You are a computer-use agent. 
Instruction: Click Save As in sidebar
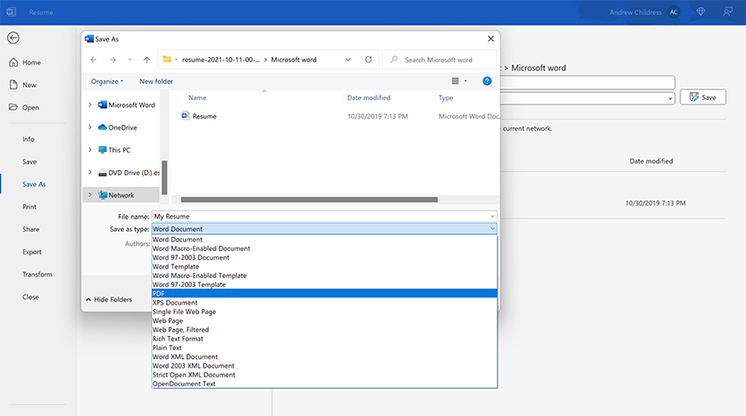point(33,184)
